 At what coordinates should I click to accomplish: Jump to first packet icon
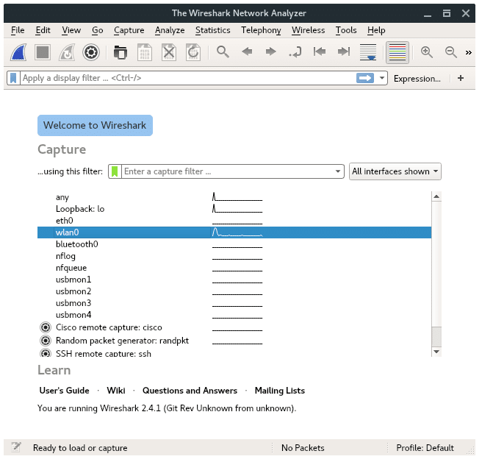pyautogui.click(x=320, y=51)
